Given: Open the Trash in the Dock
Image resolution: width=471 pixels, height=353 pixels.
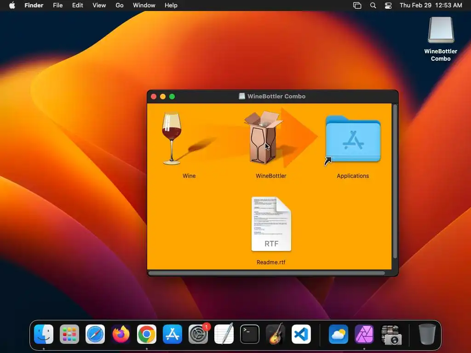Looking at the screenshot, I should tap(427, 334).
